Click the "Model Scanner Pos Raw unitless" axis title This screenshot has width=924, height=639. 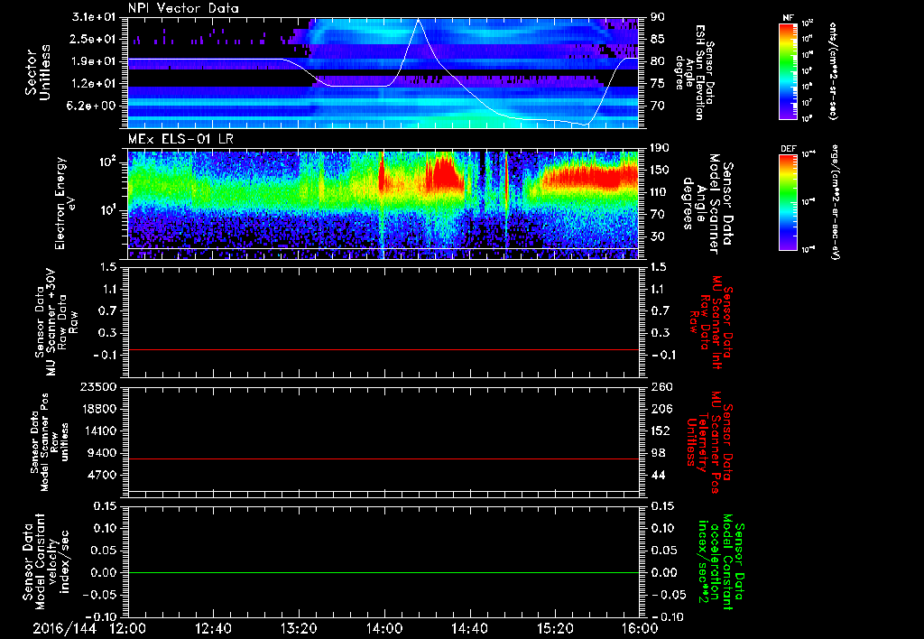50,442
